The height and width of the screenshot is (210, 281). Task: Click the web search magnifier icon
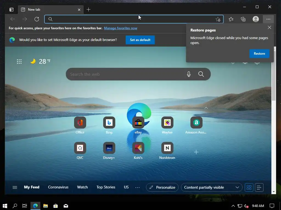(201, 74)
